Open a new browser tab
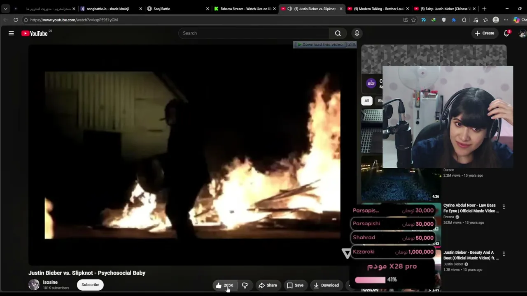The height and width of the screenshot is (296, 527). tap(484, 9)
